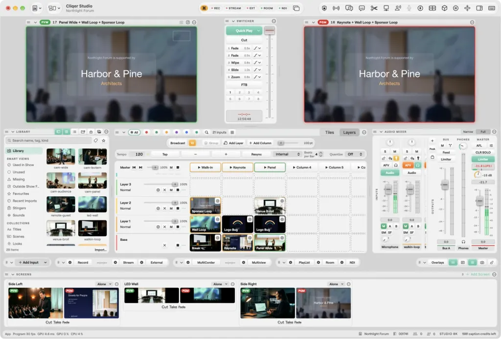Collapse the Audio Mixer panel chevron
The image size is (501, 339).
(x=381, y=132)
